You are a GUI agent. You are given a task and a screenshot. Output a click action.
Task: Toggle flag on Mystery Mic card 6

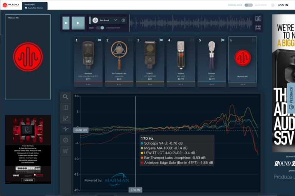click(254, 40)
